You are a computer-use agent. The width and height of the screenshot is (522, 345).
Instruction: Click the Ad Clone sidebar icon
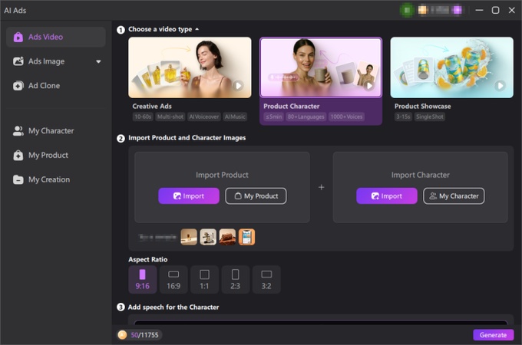pos(18,85)
